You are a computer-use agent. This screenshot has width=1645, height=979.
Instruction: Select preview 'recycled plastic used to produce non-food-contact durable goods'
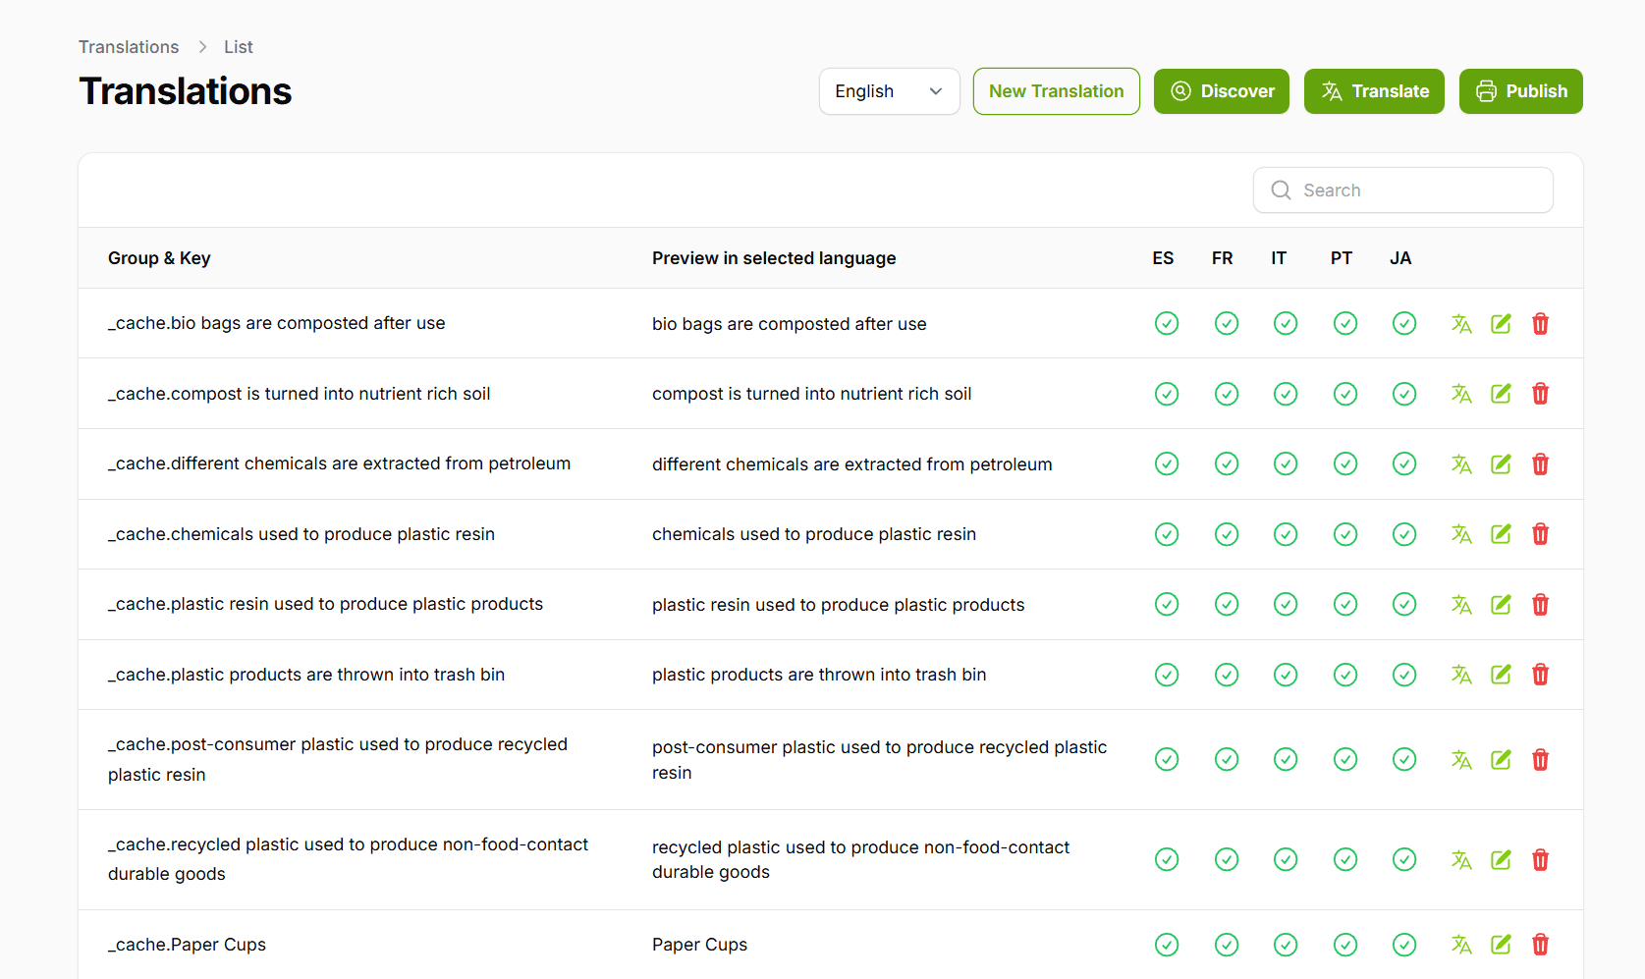pyautogui.click(x=860, y=859)
